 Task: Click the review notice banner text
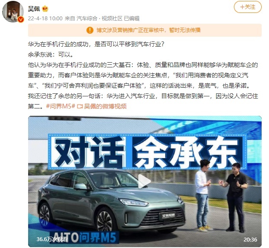[x=148, y=30]
